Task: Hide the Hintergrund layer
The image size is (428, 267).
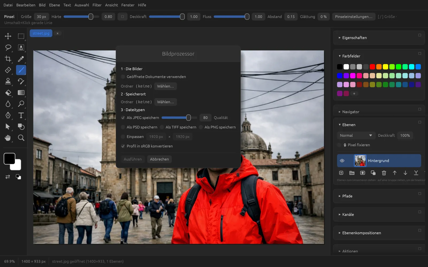Action: click(342, 161)
